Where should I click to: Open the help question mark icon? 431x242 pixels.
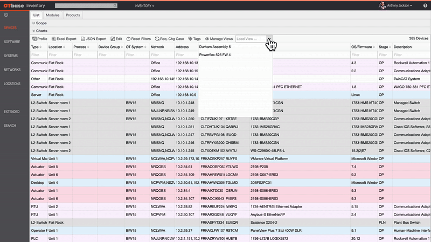pyautogui.click(x=425, y=5)
